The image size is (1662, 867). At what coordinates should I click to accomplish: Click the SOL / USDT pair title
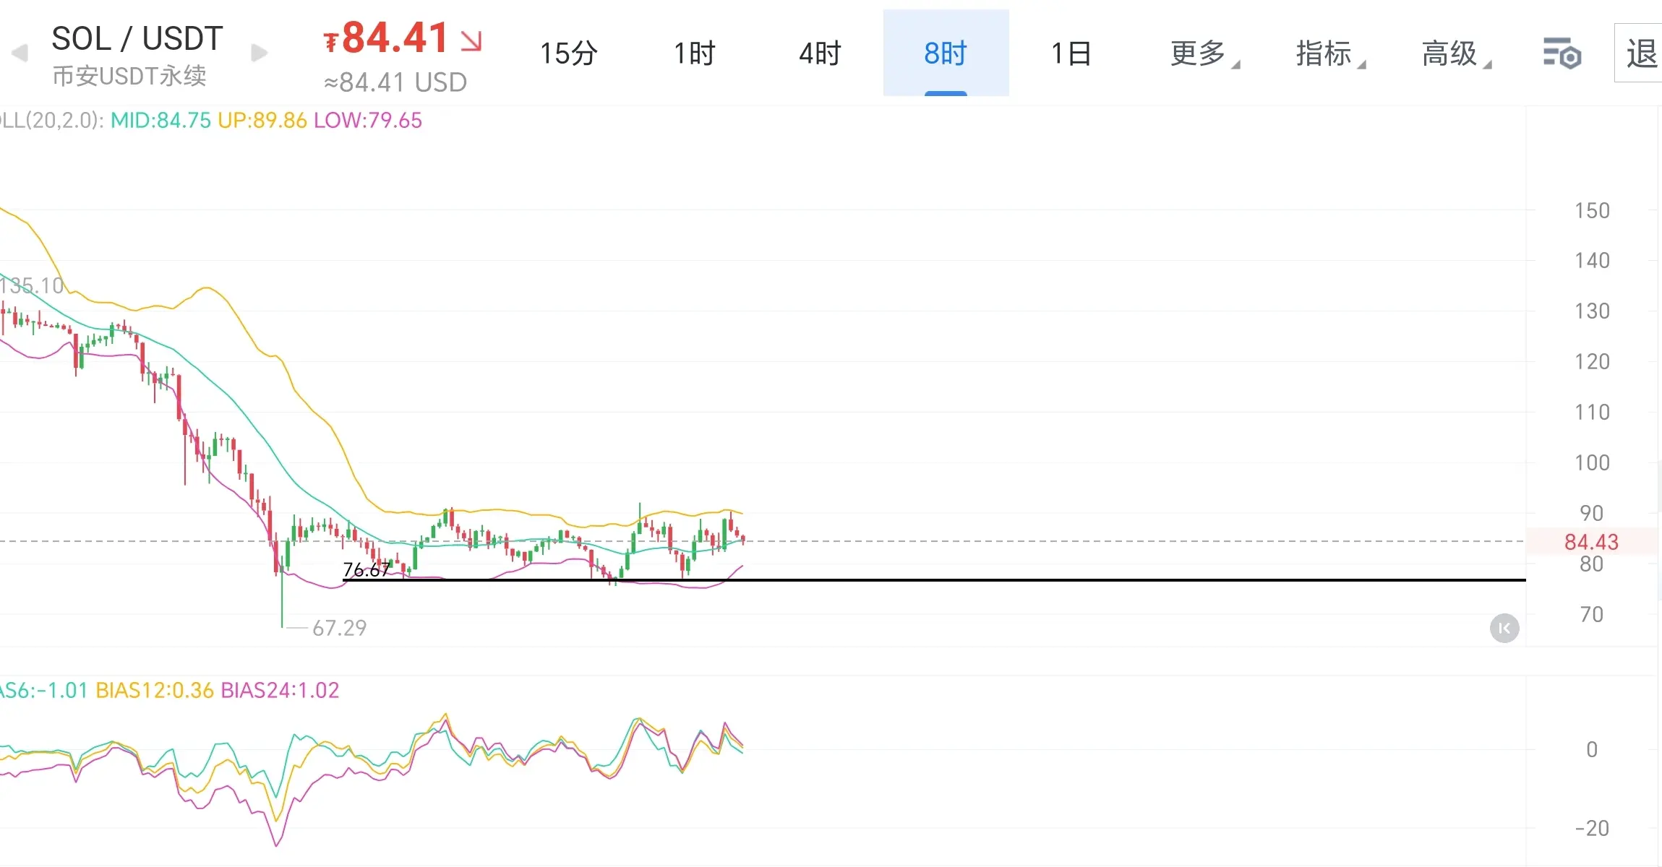(137, 38)
